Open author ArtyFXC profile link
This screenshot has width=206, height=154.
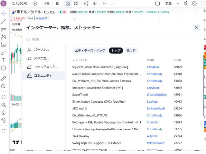pos(152,136)
